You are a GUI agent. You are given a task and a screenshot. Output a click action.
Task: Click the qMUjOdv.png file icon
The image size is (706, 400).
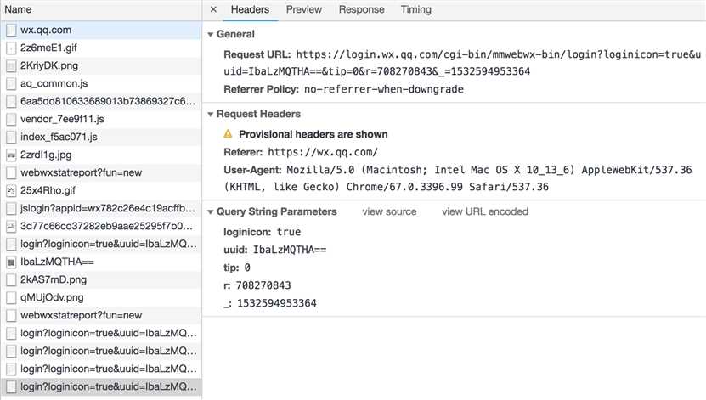[11, 298]
